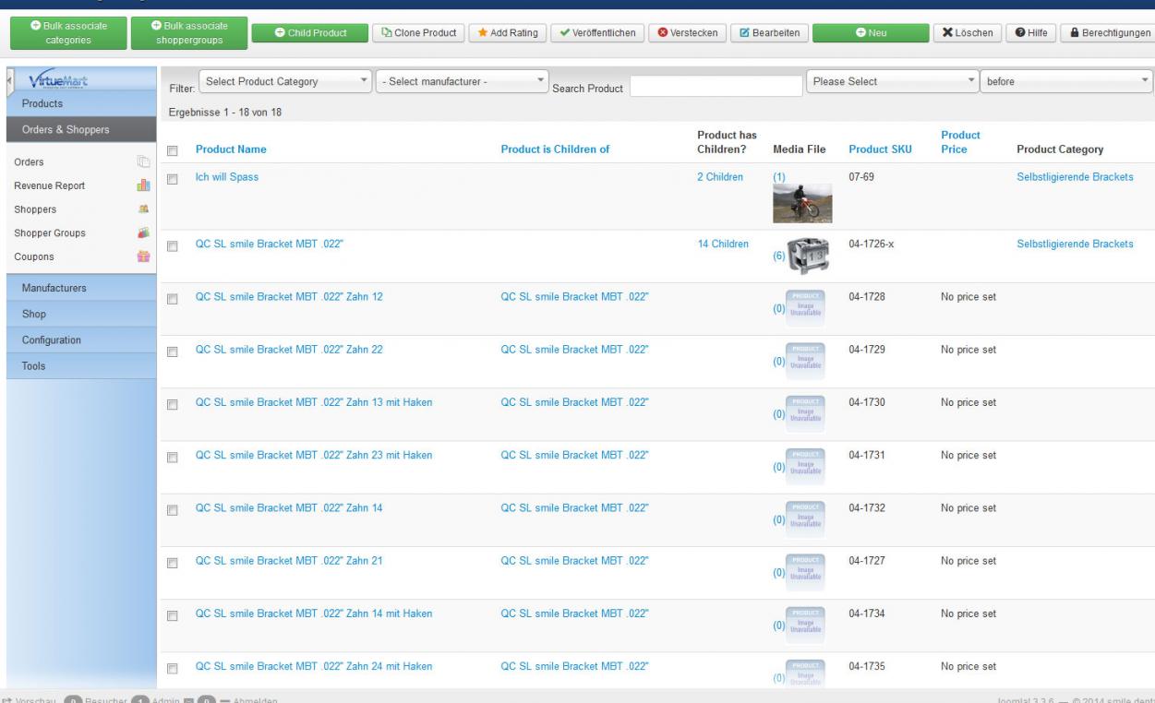Open the motorcycle thumbnail for Ich will Spass
This screenshot has width=1155, height=703.
pos(801,203)
